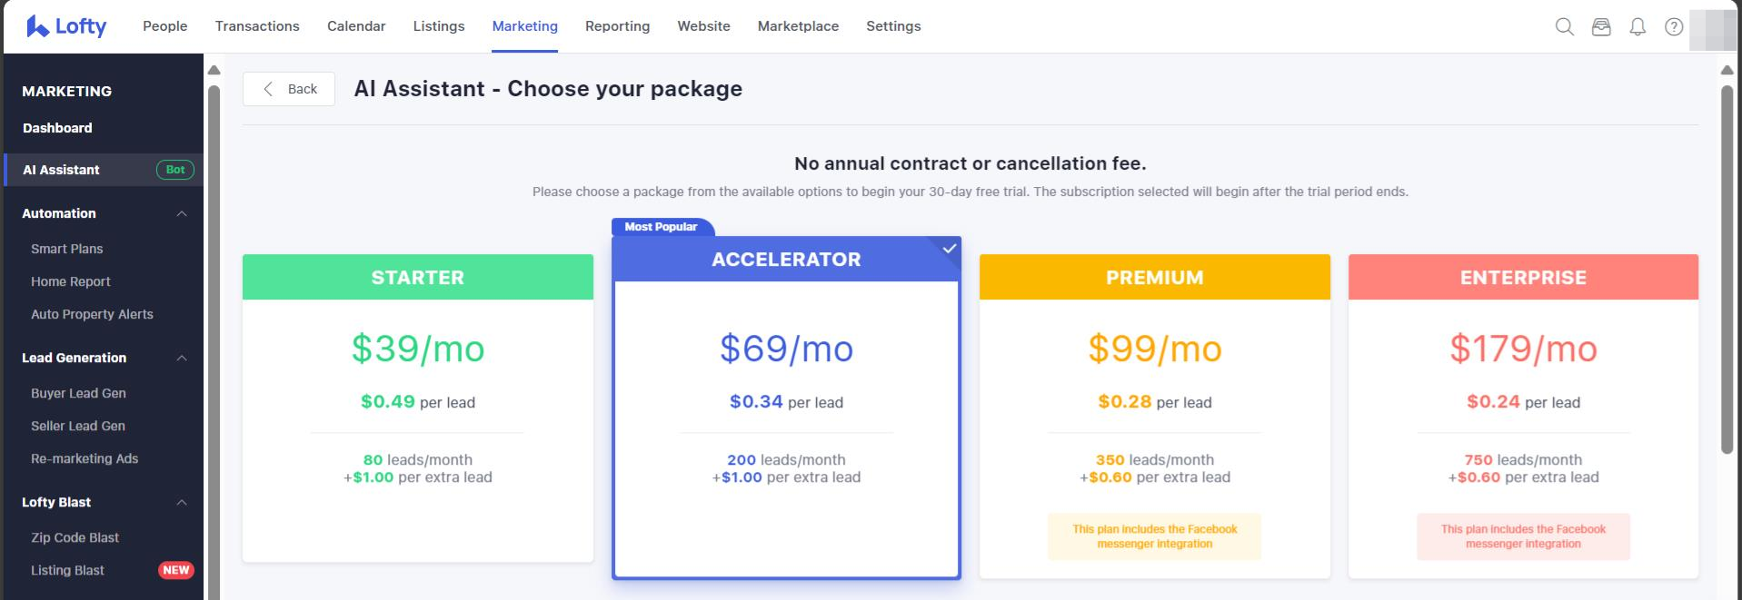Viewport: 1742px width, 600px height.
Task: Click the $99/mo price
Action: tap(1155, 349)
